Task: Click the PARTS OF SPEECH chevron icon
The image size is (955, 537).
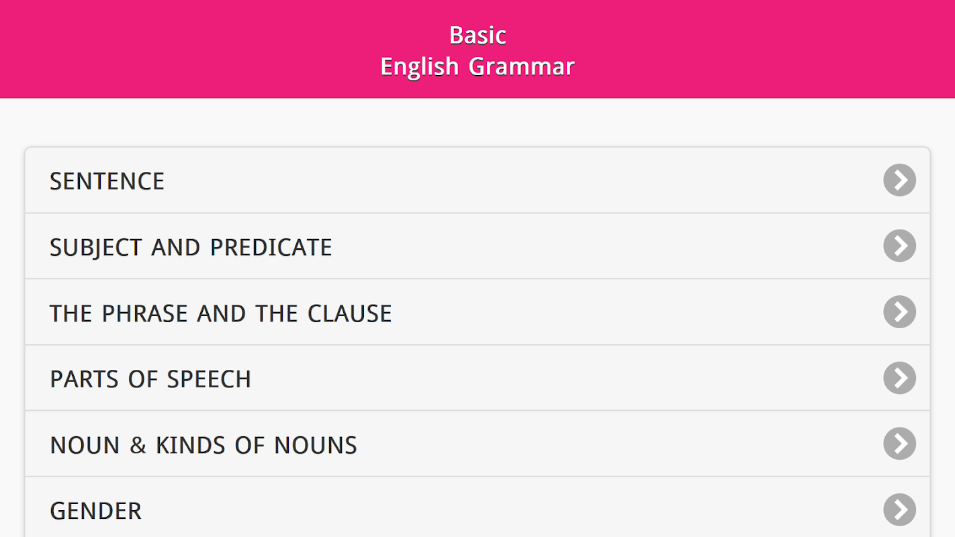Action: click(899, 378)
